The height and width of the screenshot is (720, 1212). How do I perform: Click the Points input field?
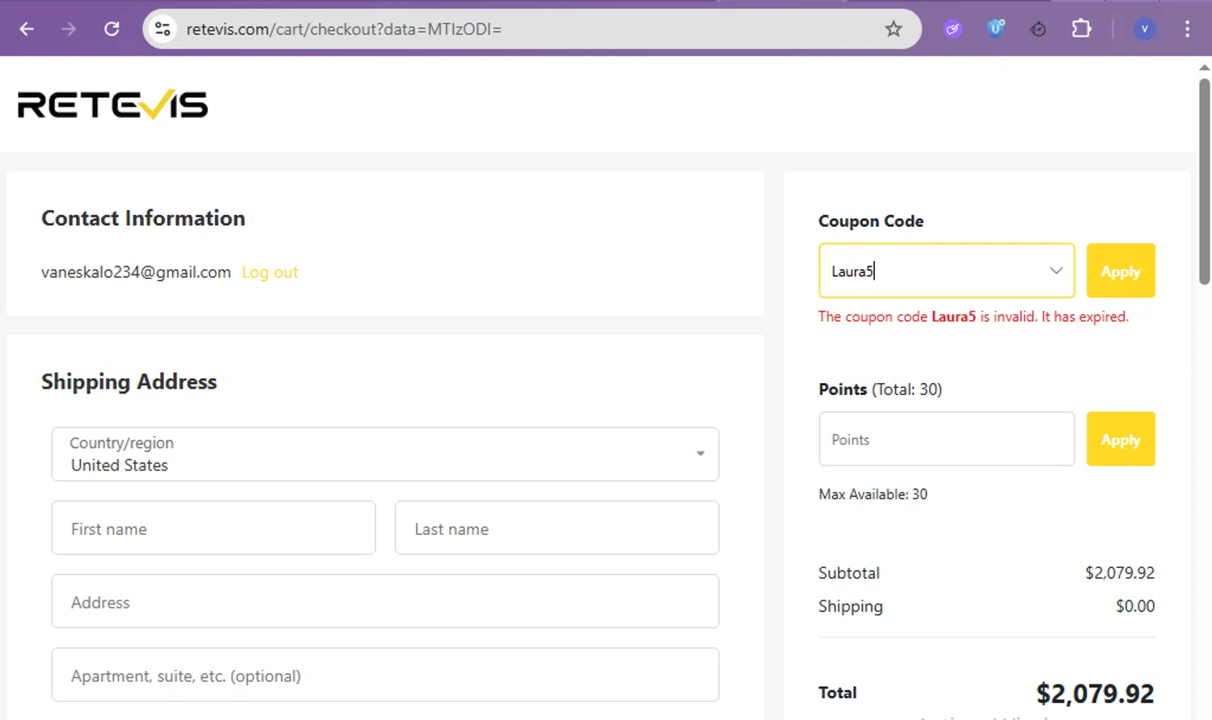[x=947, y=439]
